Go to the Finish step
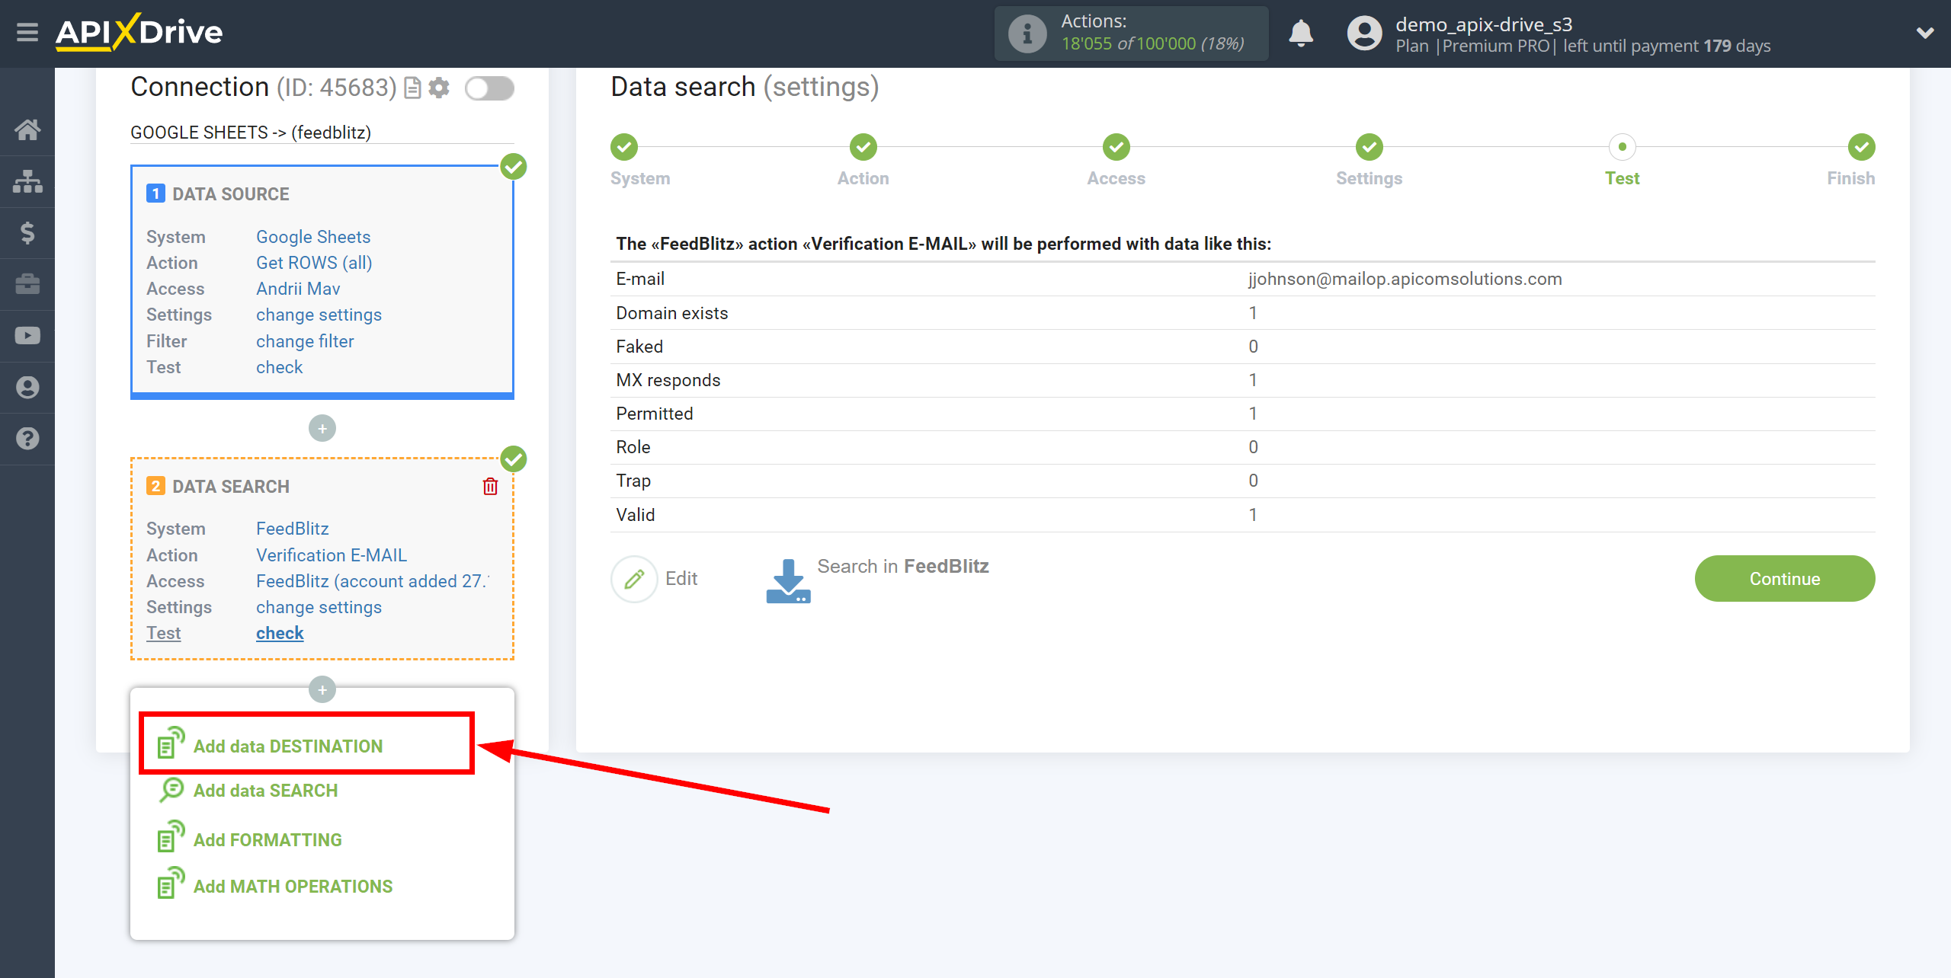Viewport: 1951px width, 978px height. [x=1862, y=147]
